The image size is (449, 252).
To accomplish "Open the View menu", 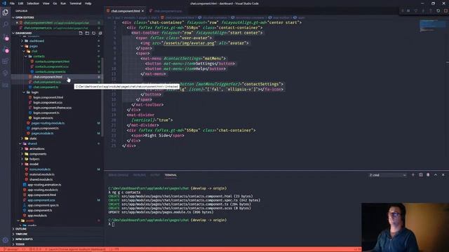I will (46, 3).
